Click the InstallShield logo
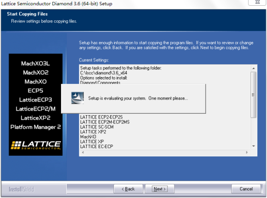The image size is (267, 198). (x=21, y=189)
